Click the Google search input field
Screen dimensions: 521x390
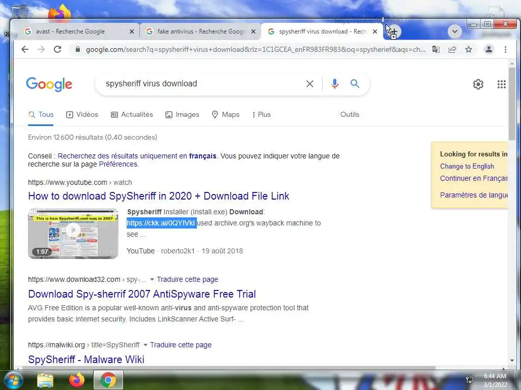click(202, 84)
